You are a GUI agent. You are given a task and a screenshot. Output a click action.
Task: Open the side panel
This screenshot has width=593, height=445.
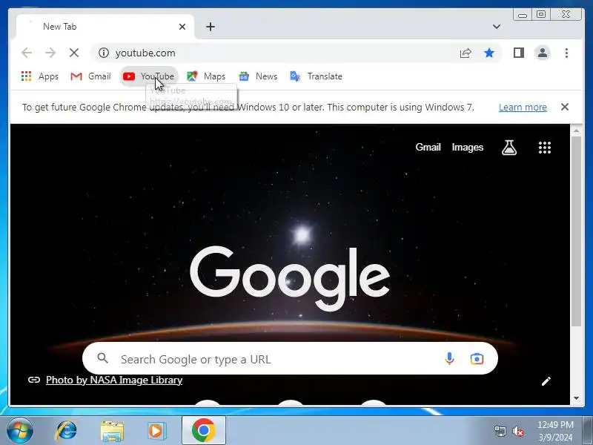pyautogui.click(x=519, y=53)
